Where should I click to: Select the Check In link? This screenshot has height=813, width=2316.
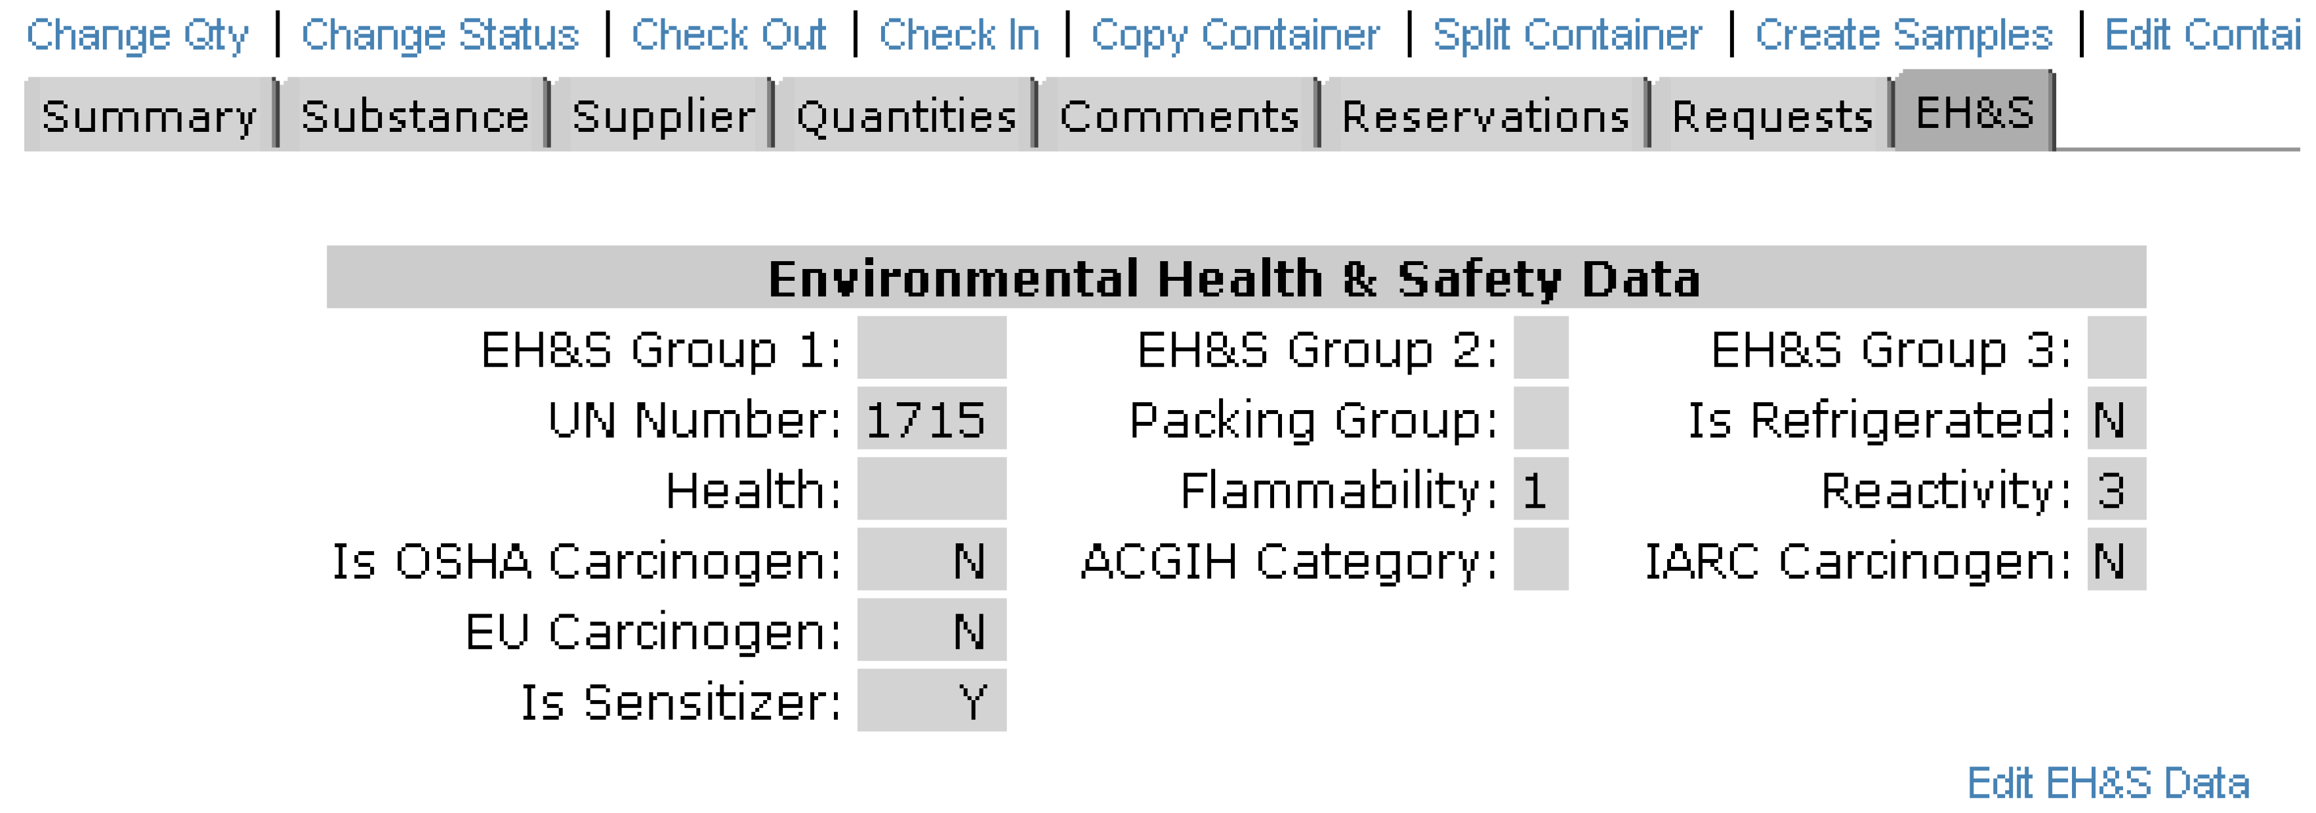(x=959, y=36)
